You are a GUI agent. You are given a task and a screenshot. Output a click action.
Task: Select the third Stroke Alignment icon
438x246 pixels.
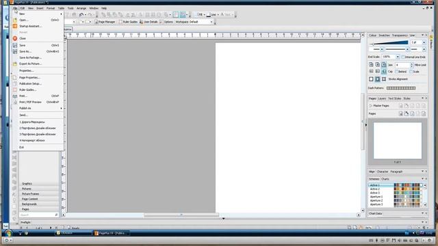coord(384,79)
